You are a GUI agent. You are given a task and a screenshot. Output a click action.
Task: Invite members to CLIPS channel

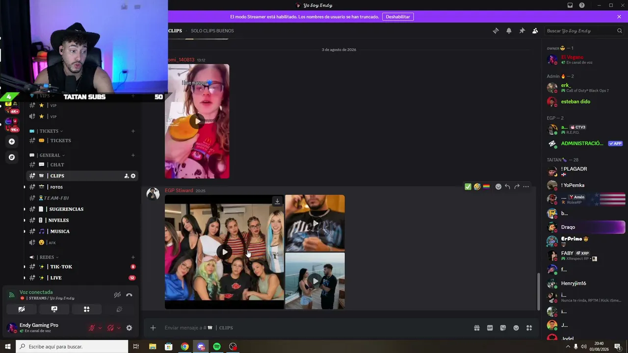tap(126, 176)
